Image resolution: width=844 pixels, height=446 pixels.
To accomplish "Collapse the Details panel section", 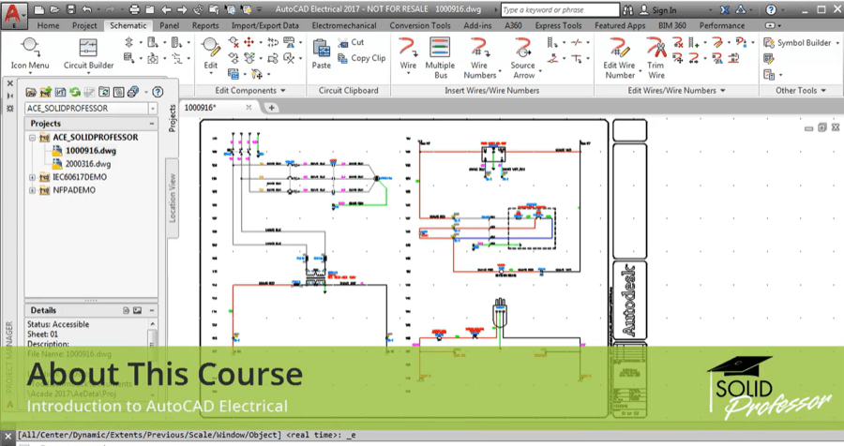I will 152,310.
